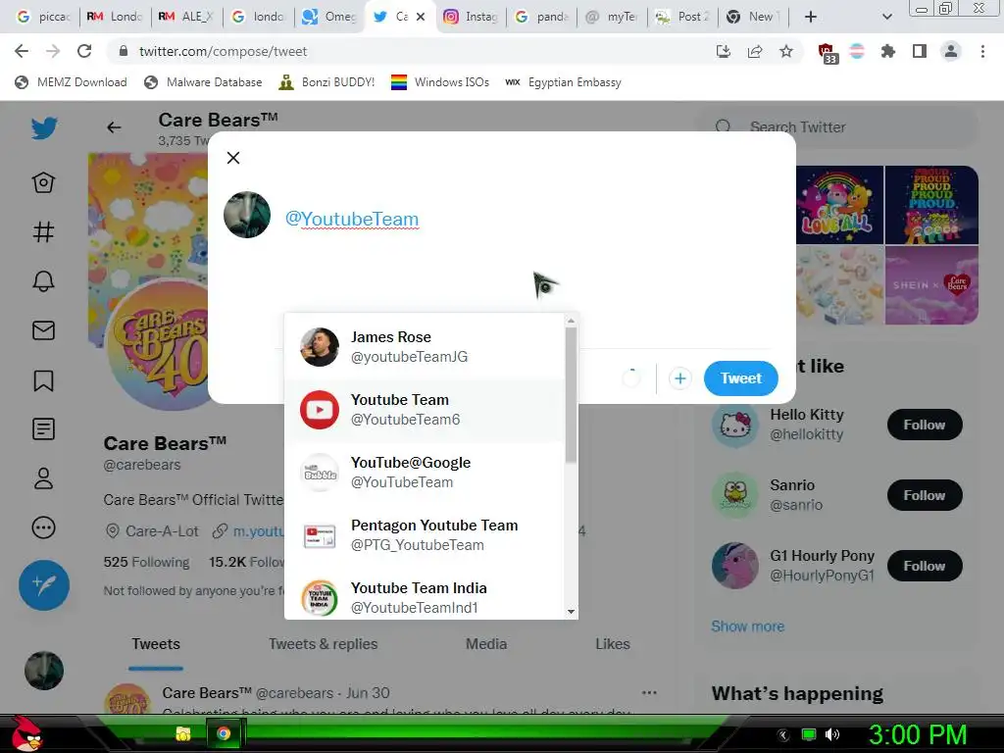Select Youtube Team @YoutubeTeam6 suggestion
The width and height of the screenshot is (1004, 753).
point(426,409)
